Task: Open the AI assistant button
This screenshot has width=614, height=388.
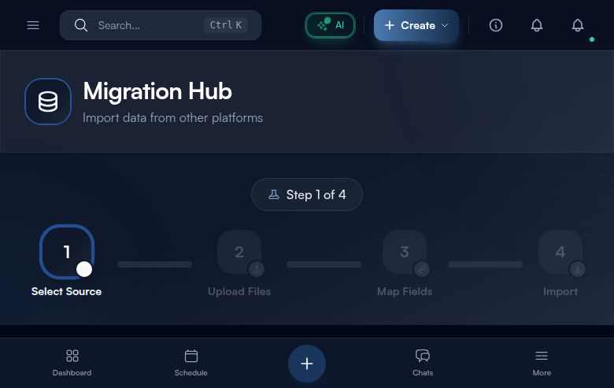Action: point(330,25)
